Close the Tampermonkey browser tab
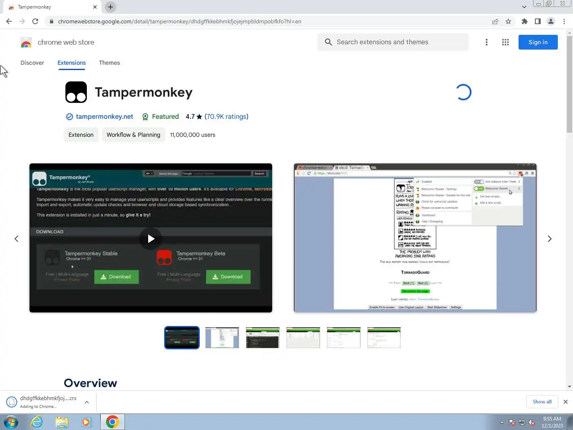Viewport: 573px width, 430px height. [x=95, y=7]
